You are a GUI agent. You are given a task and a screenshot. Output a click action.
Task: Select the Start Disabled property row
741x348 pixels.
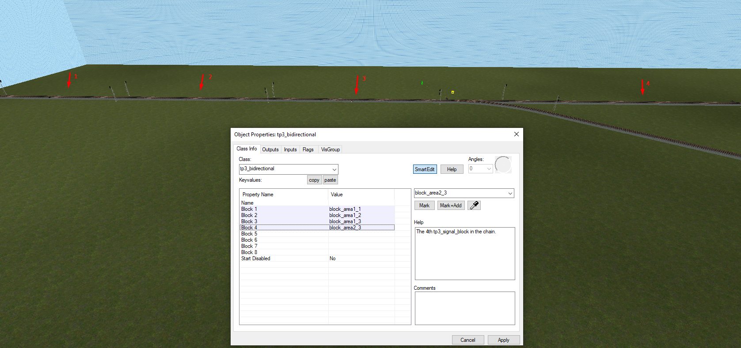click(x=317, y=258)
